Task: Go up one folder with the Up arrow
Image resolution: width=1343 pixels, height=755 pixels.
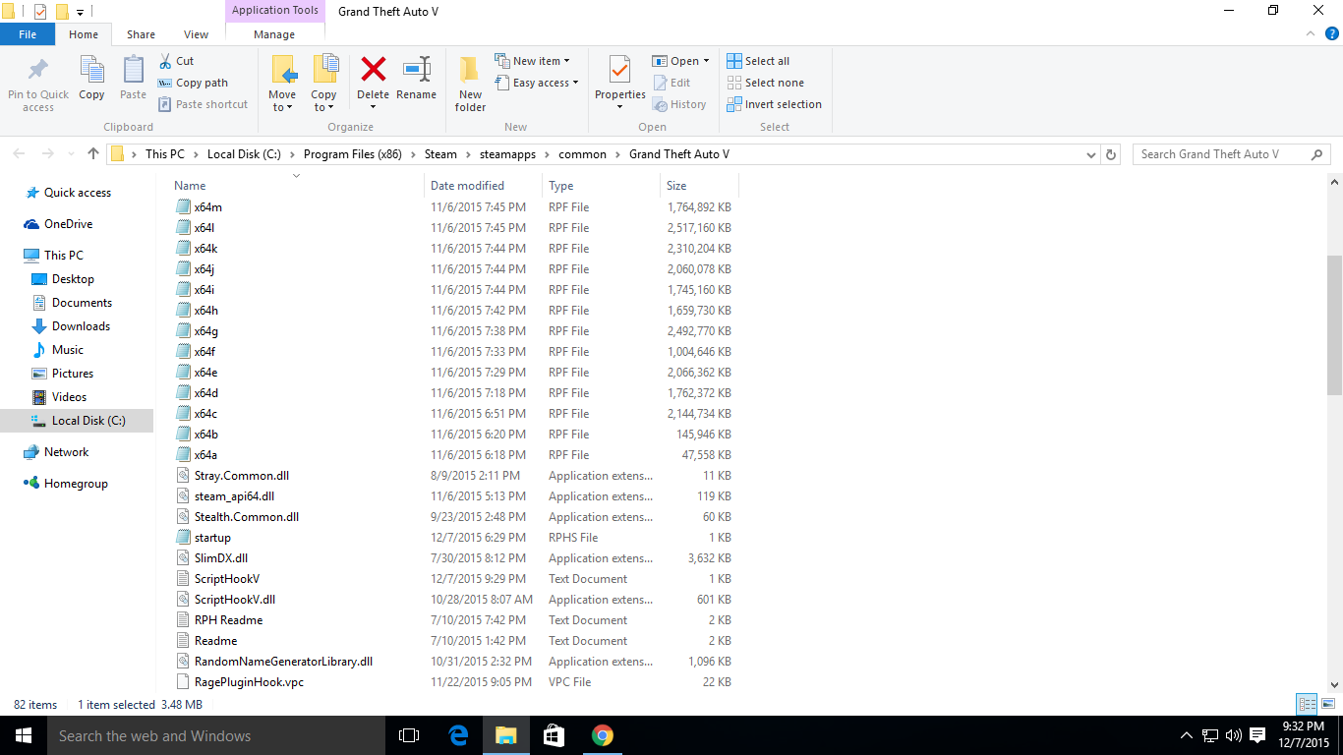Action: click(93, 154)
